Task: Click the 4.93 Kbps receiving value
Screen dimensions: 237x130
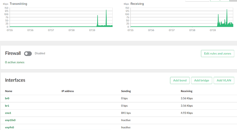Action: tap(187, 113)
